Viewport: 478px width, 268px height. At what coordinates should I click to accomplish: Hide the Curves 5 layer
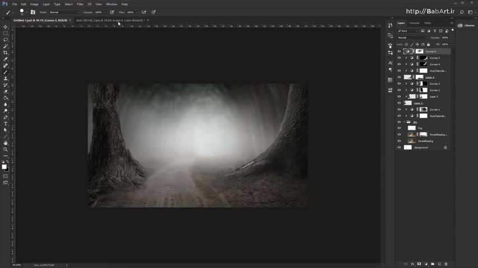(x=399, y=58)
